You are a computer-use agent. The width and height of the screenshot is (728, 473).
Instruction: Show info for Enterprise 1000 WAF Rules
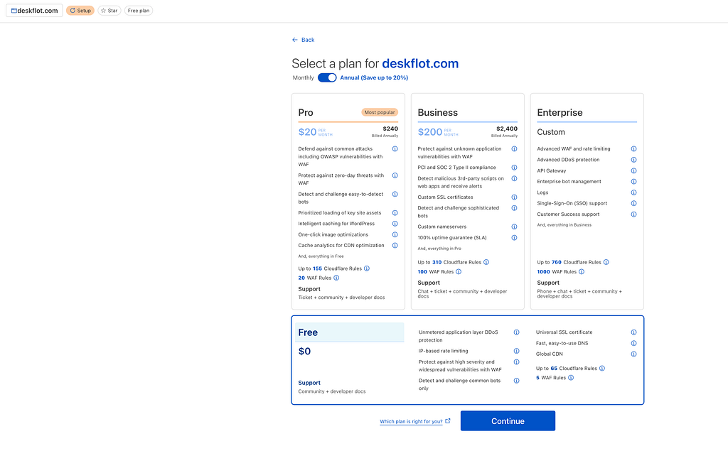click(x=582, y=272)
